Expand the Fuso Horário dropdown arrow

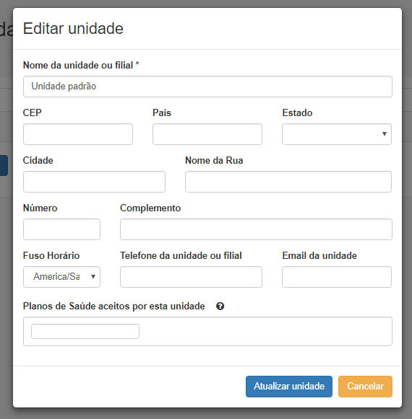tap(93, 277)
